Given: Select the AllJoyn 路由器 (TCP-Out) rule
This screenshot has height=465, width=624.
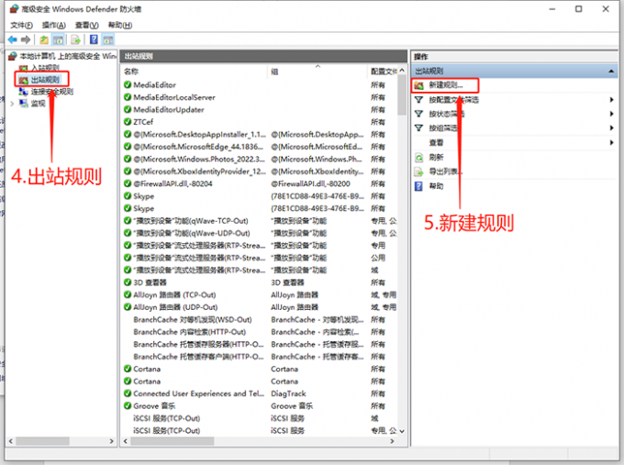Looking at the screenshot, I should 174,294.
